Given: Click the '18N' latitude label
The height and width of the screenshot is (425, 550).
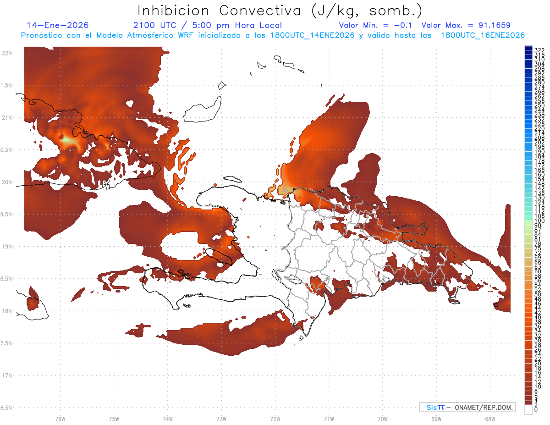Looking at the screenshot, I should (x=7, y=311).
